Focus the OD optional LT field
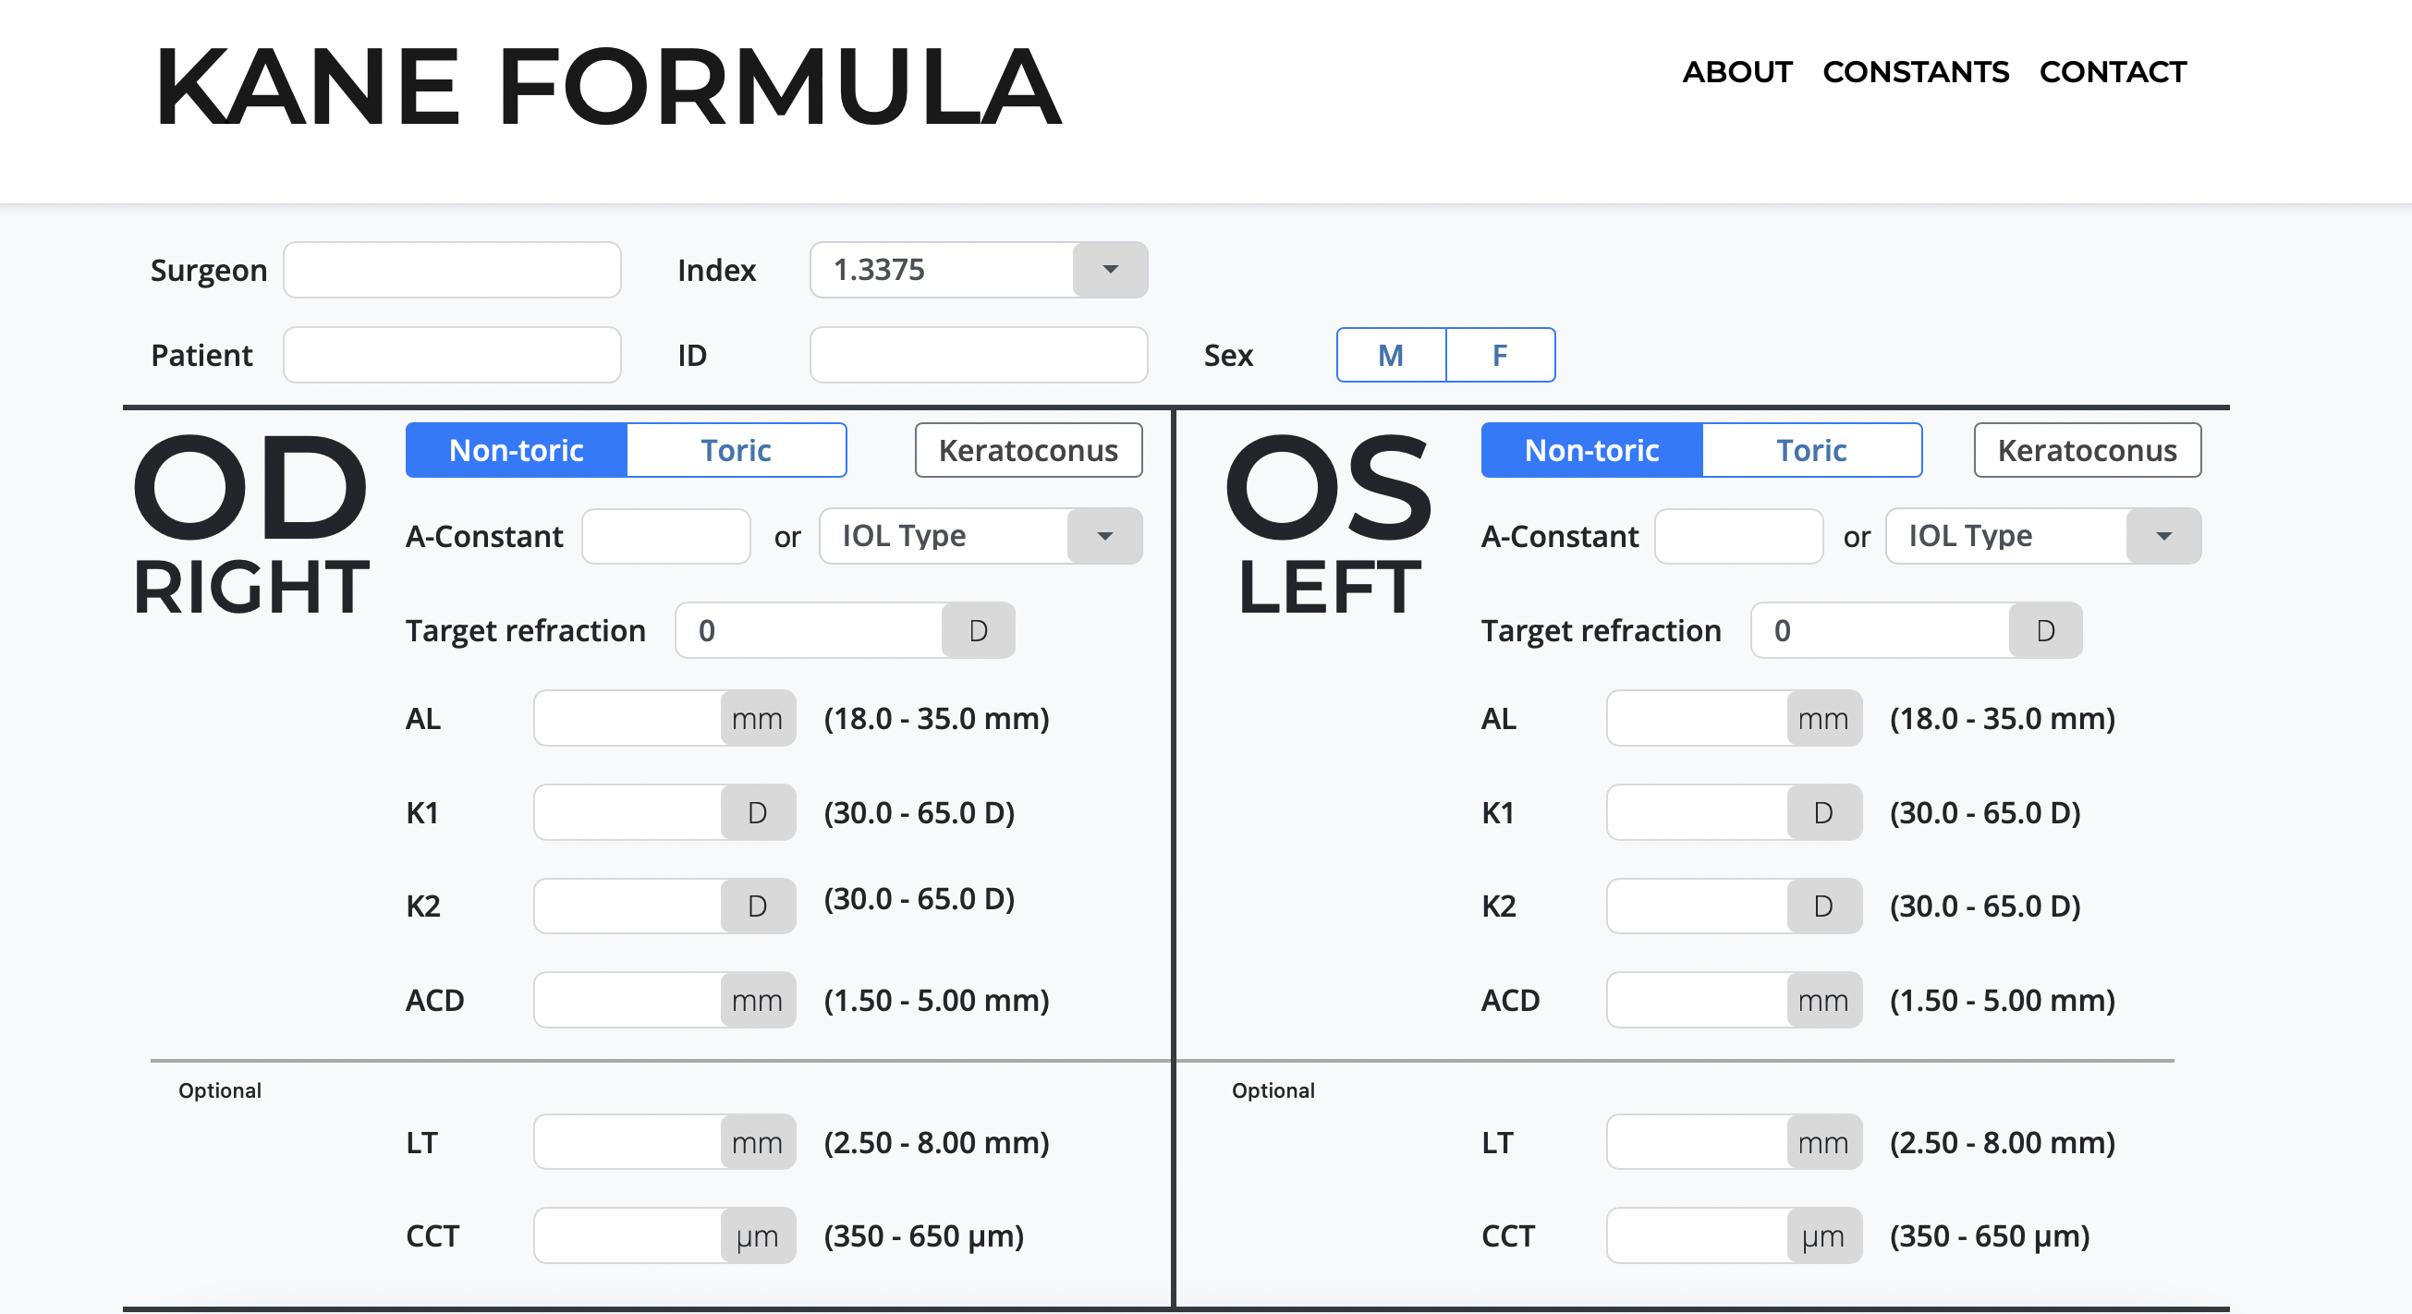Image resolution: width=2412 pixels, height=1314 pixels. coord(628,1142)
